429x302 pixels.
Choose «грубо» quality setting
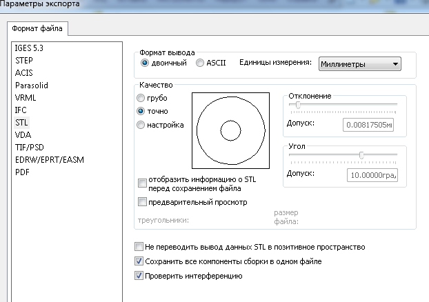[141, 99]
